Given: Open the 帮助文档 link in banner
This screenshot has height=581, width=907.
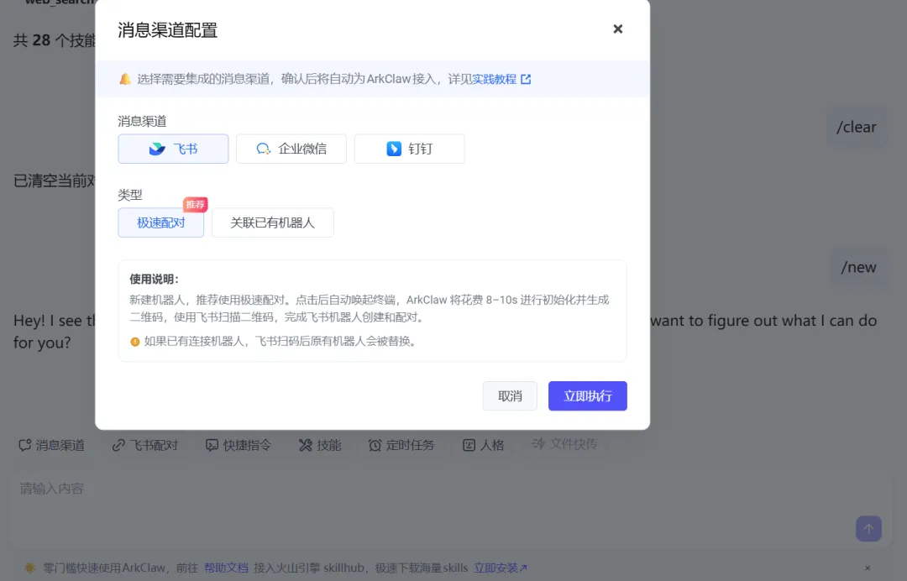Looking at the screenshot, I should point(226,568).
